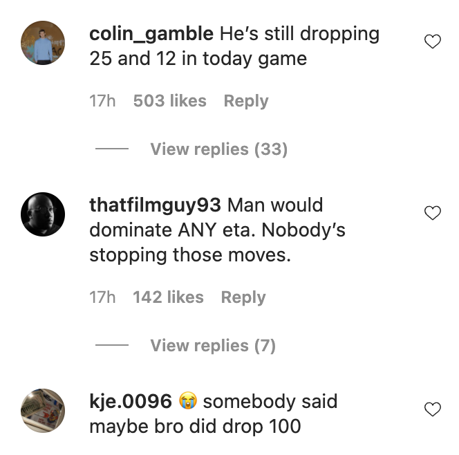Reply to colin_gamble's comment

click(x=245, y=101)
